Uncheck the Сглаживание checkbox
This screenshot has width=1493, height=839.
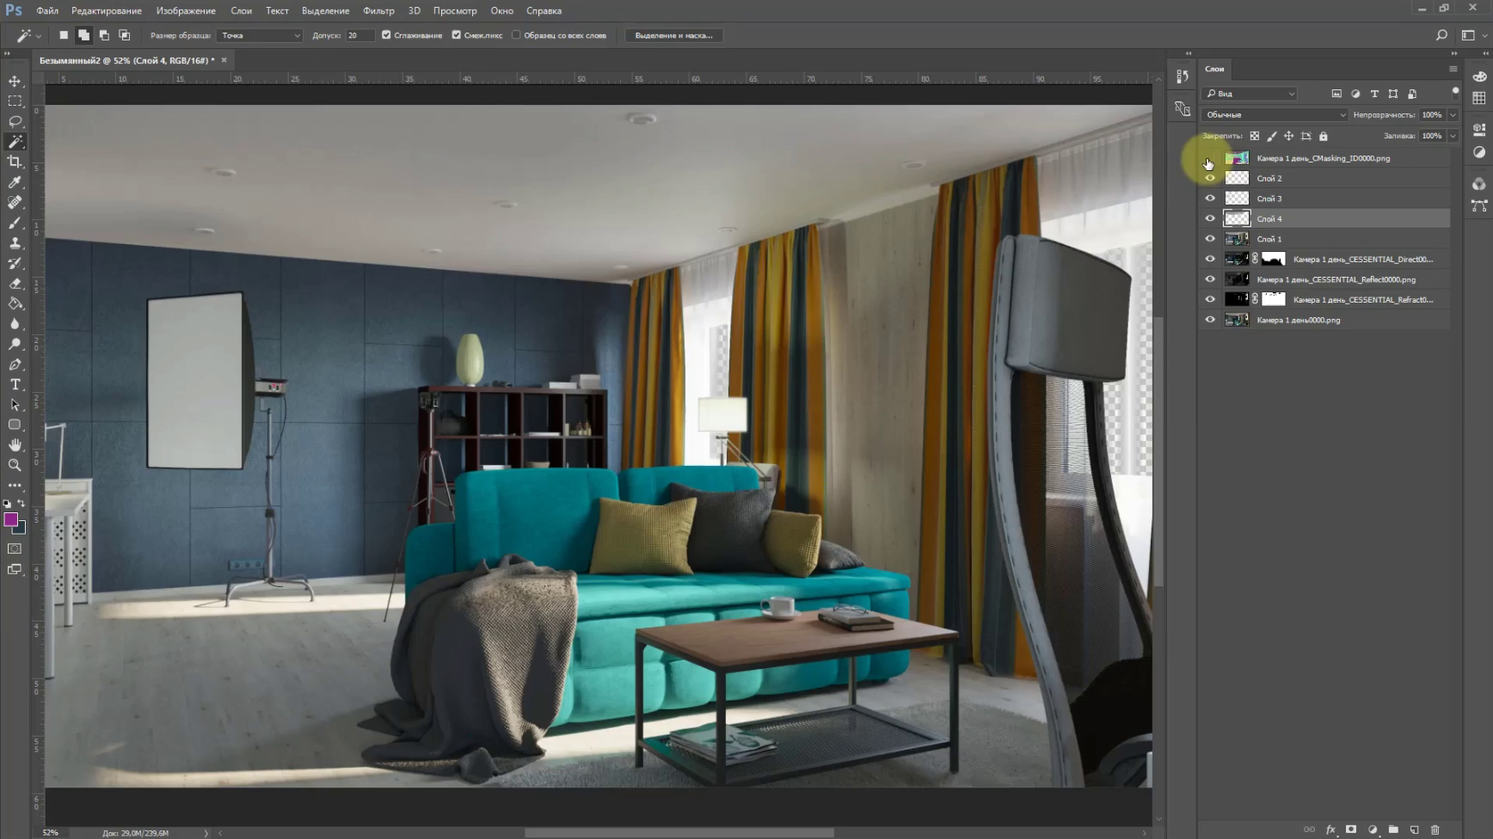[x=386, y=35]
